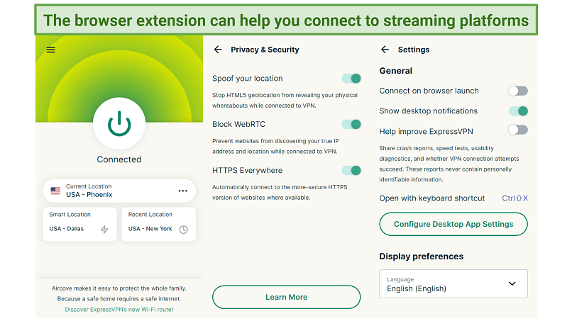
Task: Click the Settings page heading
Action: pyautogui.click(x=414, y=50)
